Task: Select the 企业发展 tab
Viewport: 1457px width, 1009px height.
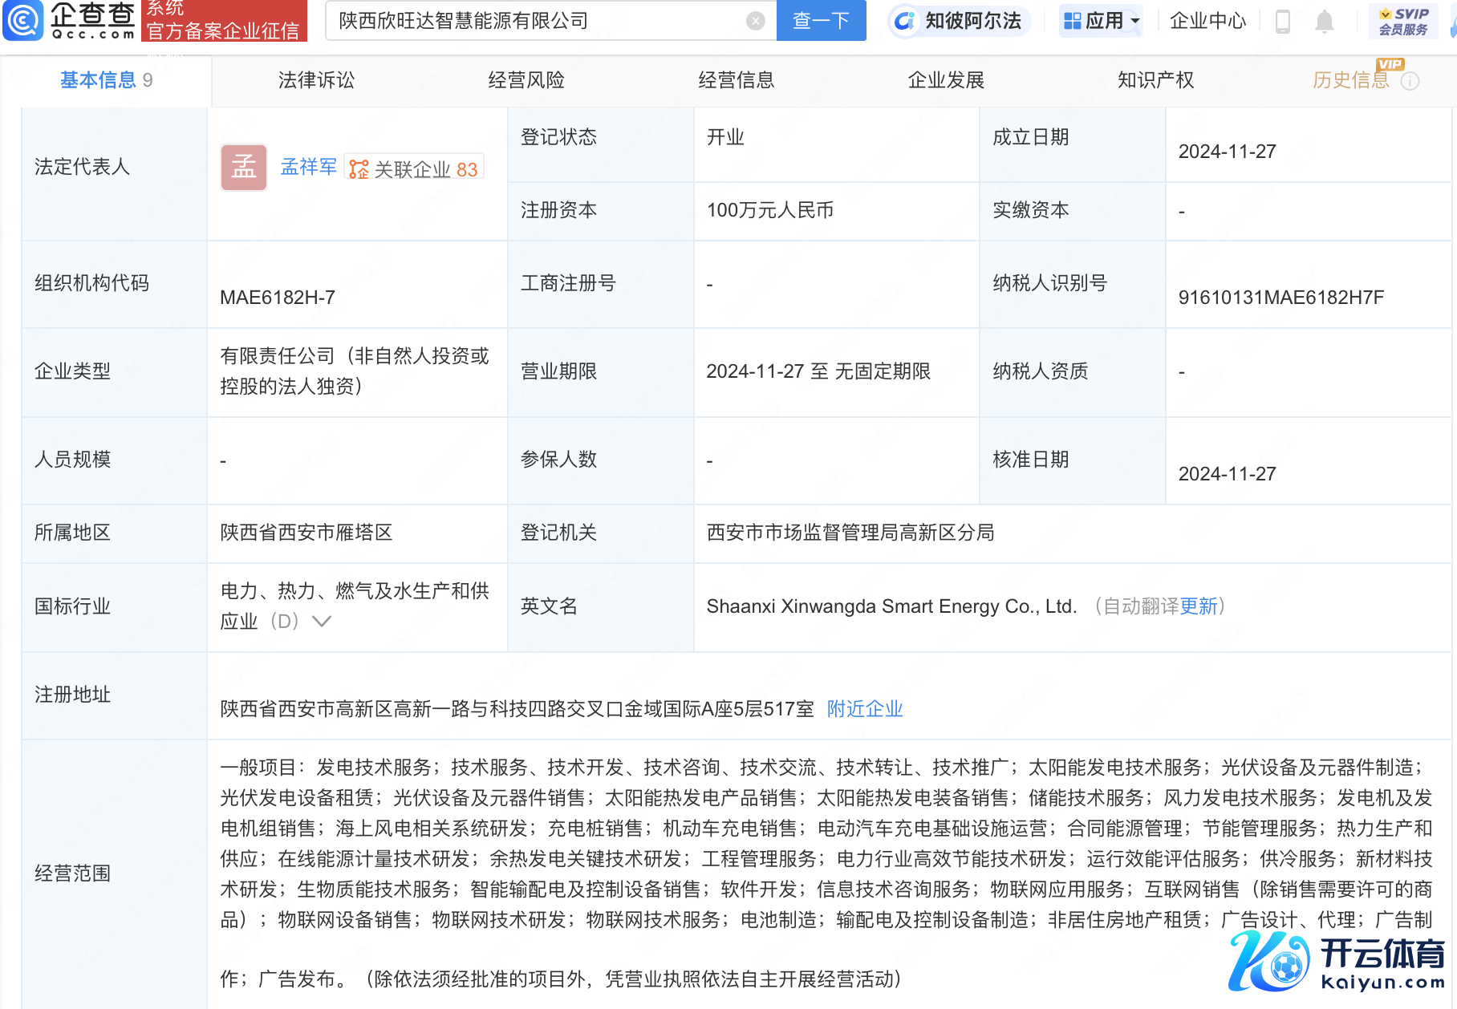Action: coord(946,80)
